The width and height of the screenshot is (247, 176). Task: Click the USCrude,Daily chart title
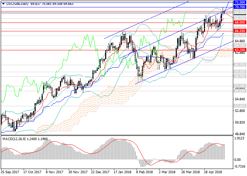click(x=18, y=4)
